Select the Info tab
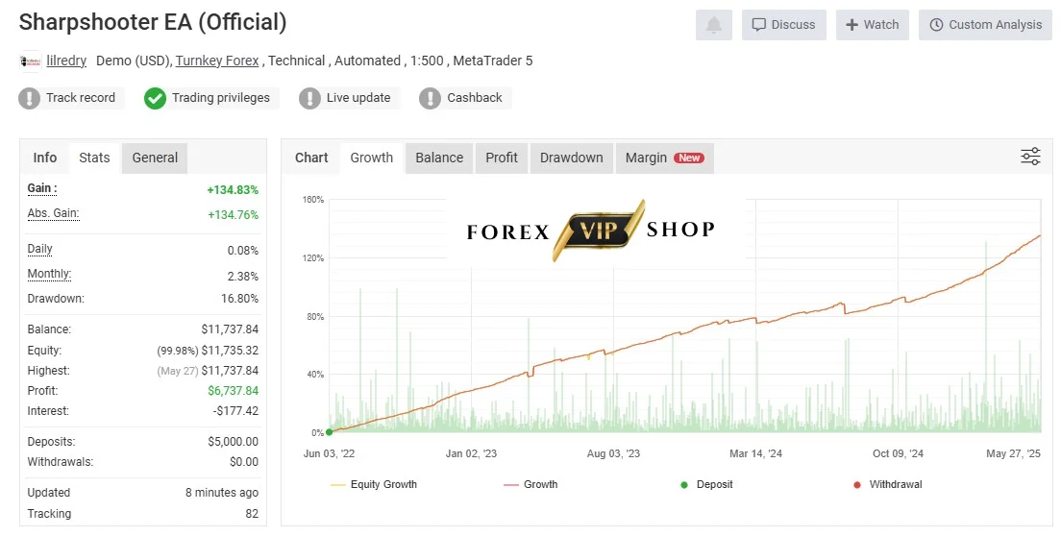The width and height of the screenshot is (1061, 536). [x=44, y=158]
